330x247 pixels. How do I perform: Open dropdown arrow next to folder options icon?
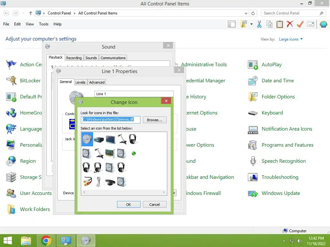point(251,24)
